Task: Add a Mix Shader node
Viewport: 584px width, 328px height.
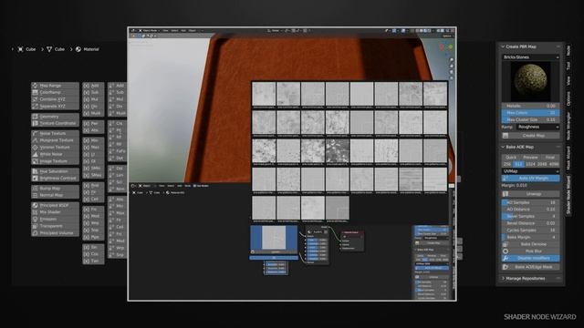Action: coord(55,212)
